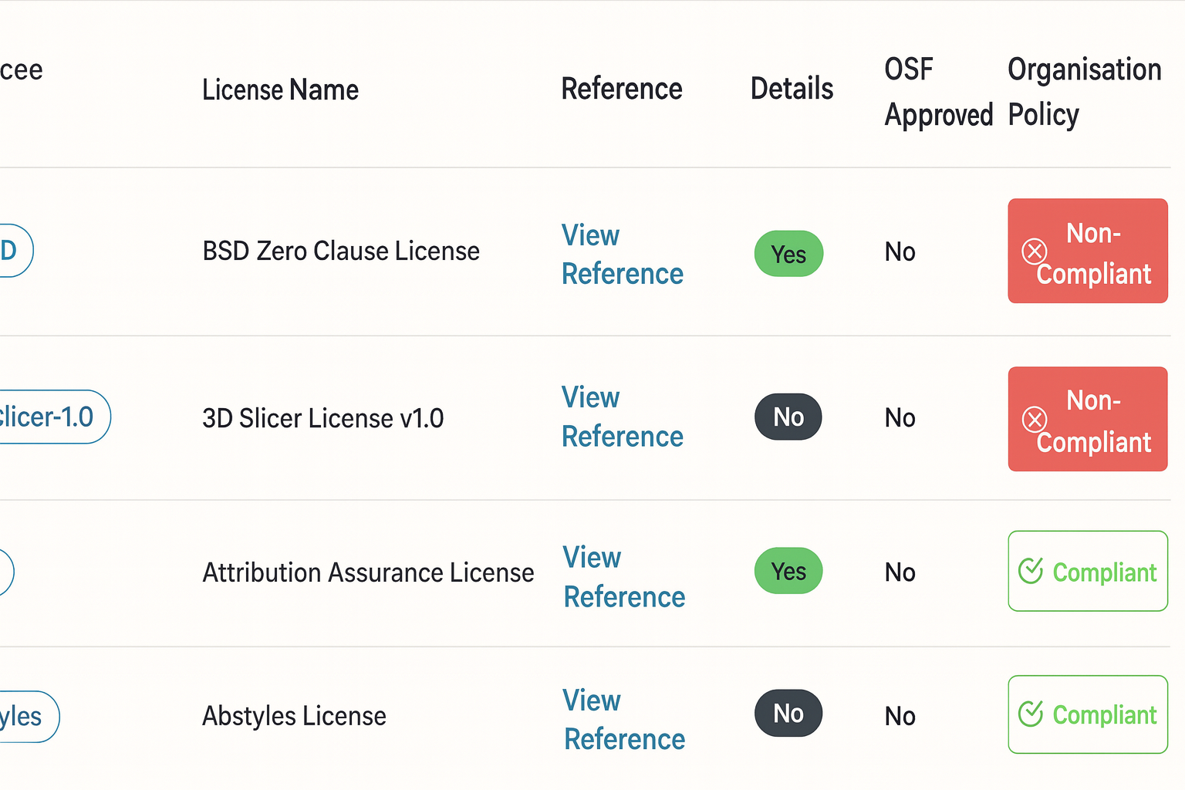Click the No details badge for Abstyles License

(x=788, y=714)
